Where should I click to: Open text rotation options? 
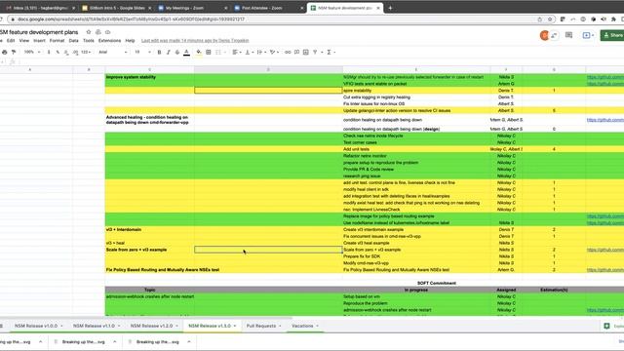point(274,52)
